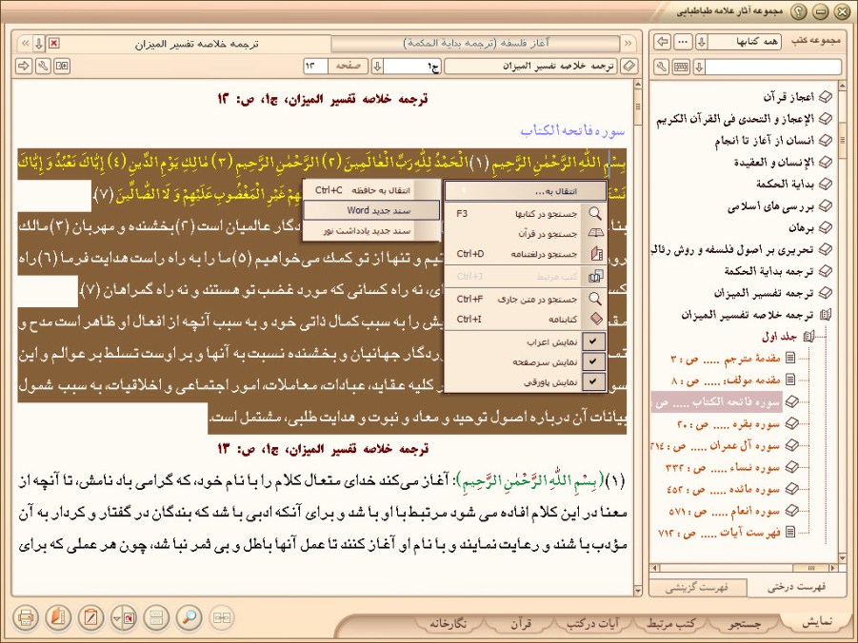Click the document's vertical scrollbar

[x=637, y=337]
